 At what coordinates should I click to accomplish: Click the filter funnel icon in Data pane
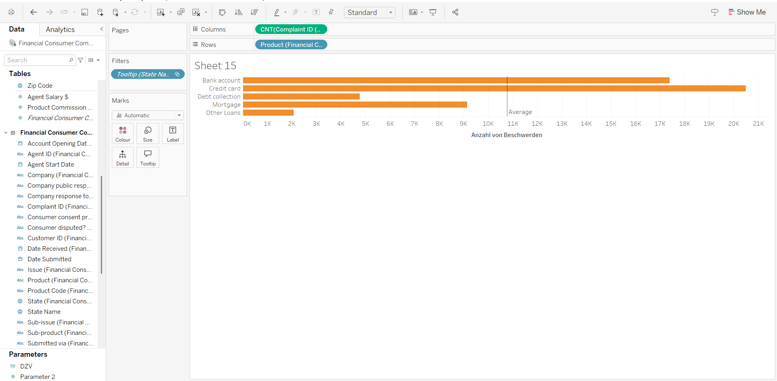[x=81, y=60]
